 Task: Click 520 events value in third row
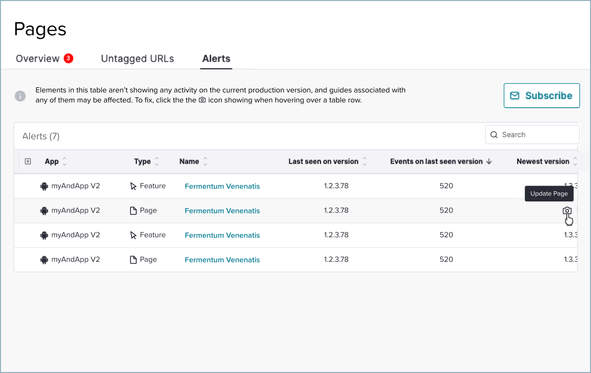[x=446, y=234]
